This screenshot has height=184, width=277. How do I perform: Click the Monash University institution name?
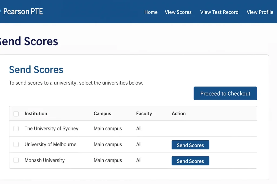click(x=44, y=160)
